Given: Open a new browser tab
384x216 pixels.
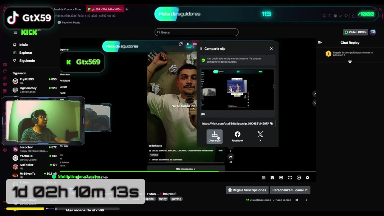Looking at the screenshot, I should pyautogui.click(x=127, y=9).
